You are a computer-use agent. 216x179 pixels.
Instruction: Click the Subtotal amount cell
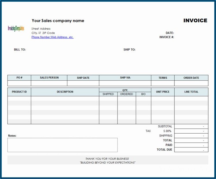(x=191, y=126)
